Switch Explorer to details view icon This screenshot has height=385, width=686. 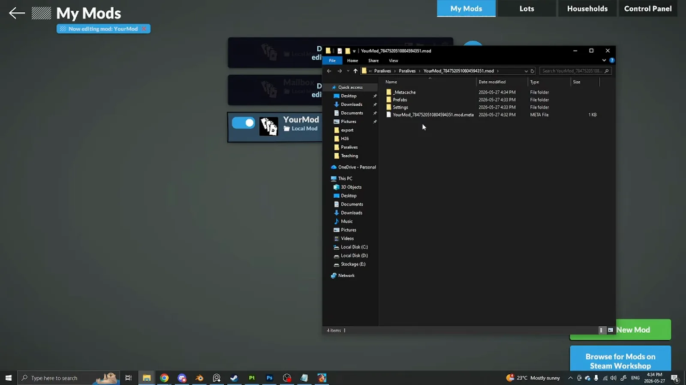(602, 330)
